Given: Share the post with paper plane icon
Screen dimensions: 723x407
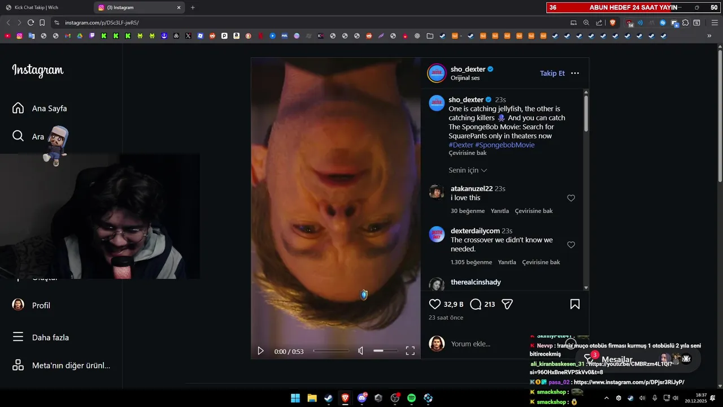Looking at the screenshot, I should coord(507,304).
